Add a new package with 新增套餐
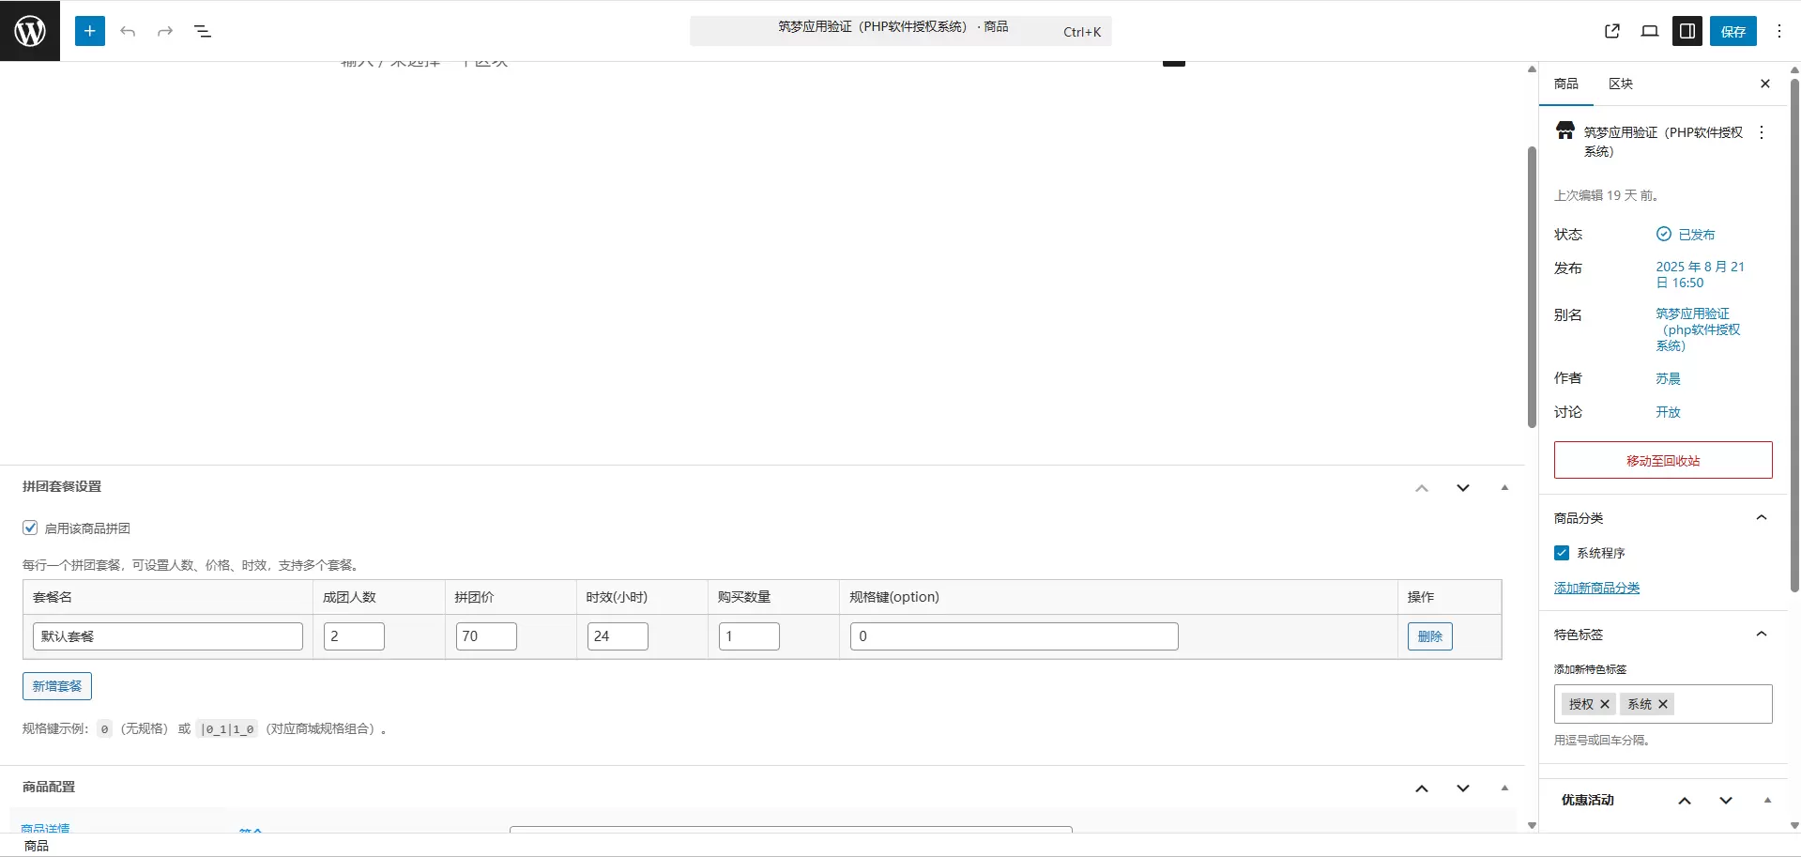The image size is (1801, 857). (57, 686)
